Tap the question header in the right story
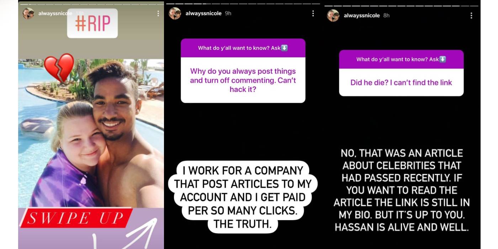This screenshot has width=498, height=249. coord(401,59)
